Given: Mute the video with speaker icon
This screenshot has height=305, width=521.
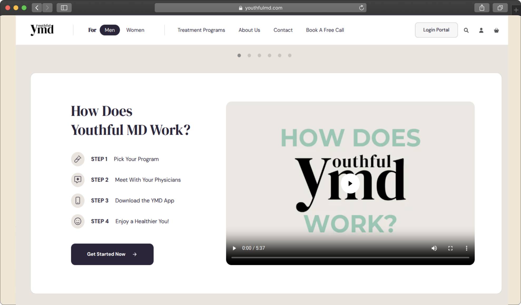Looking at the screenshot, I should tap(434, 248).
